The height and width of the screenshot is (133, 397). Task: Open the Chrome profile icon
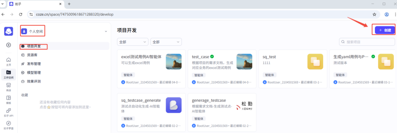tap(387, 14)
